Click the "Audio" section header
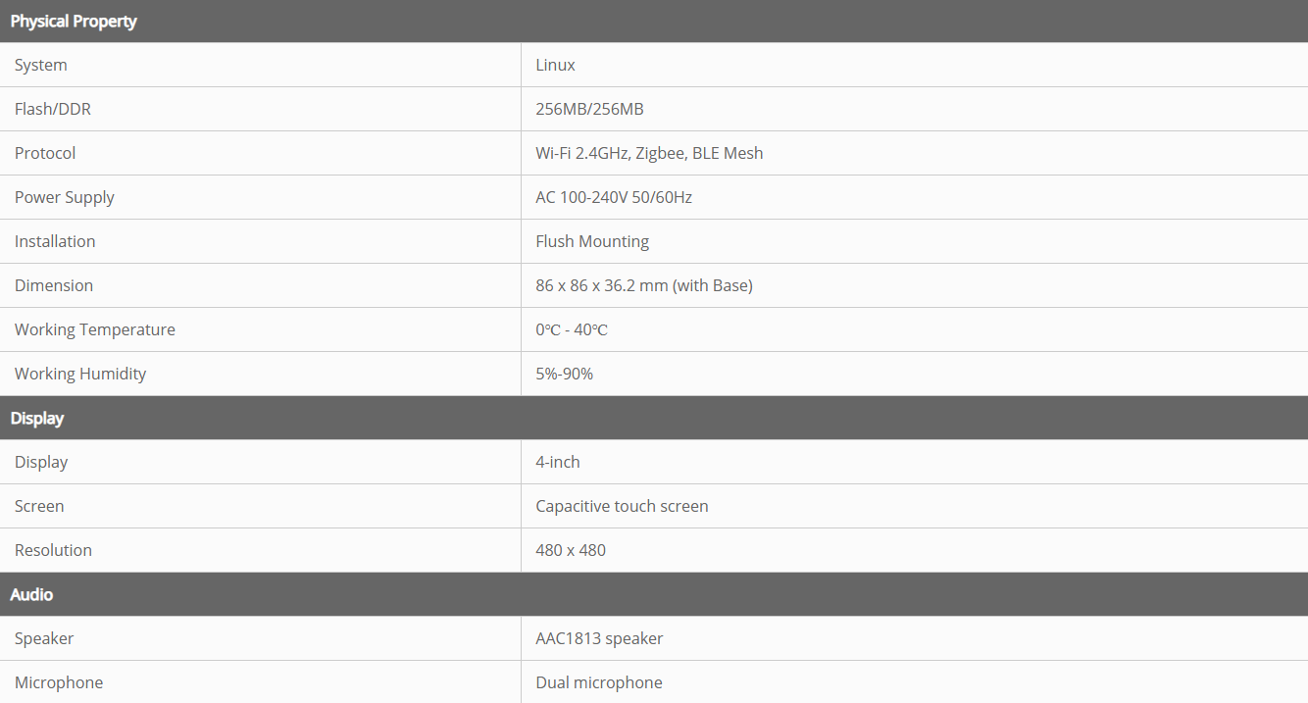The height and width of the screenshot is (703, 1308). point(31,594)
